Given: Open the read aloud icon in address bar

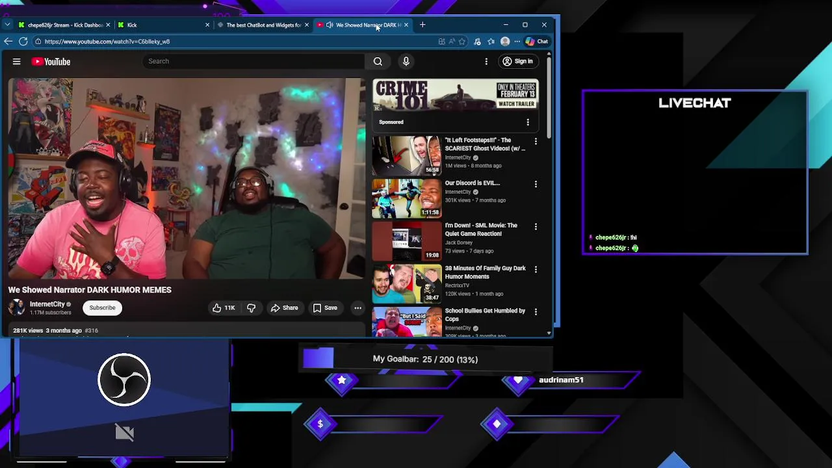Looking at the screenshot, I should point(452,42).
